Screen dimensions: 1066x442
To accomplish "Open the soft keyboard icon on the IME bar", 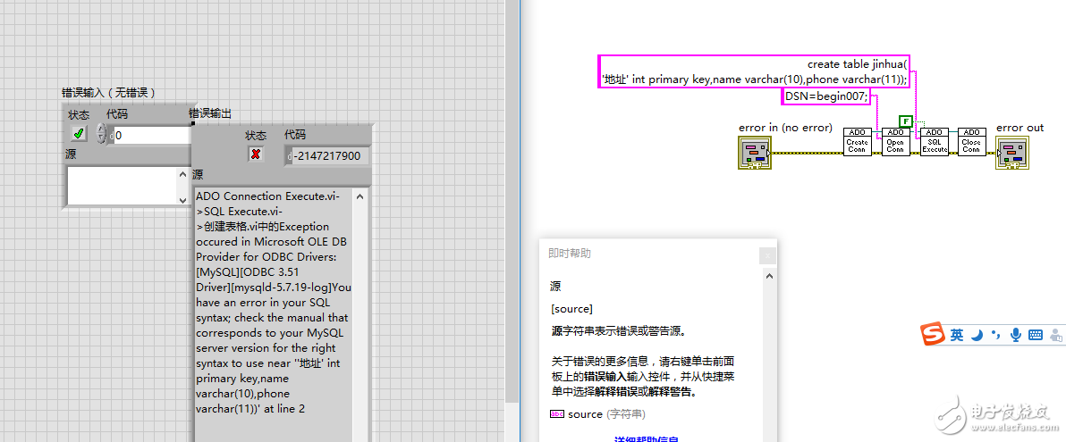I will [1036, 335].
